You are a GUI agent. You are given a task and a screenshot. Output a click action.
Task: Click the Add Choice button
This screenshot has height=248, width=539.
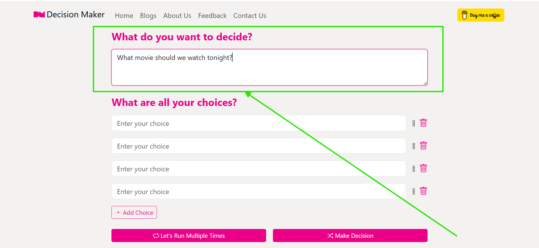(134, 212)
